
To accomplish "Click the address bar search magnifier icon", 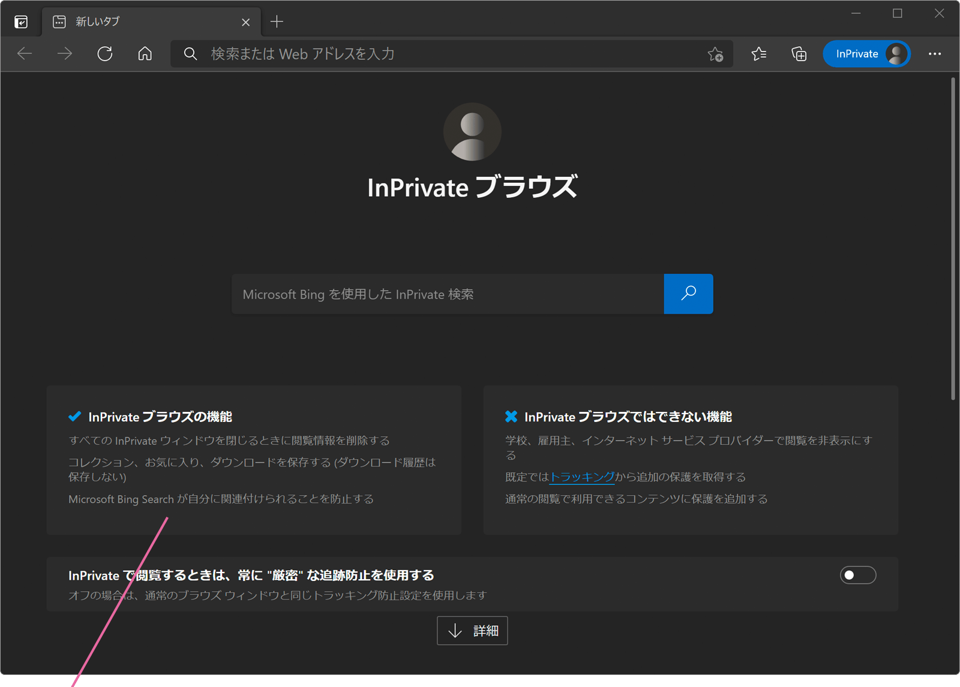I will coord(190,54).
